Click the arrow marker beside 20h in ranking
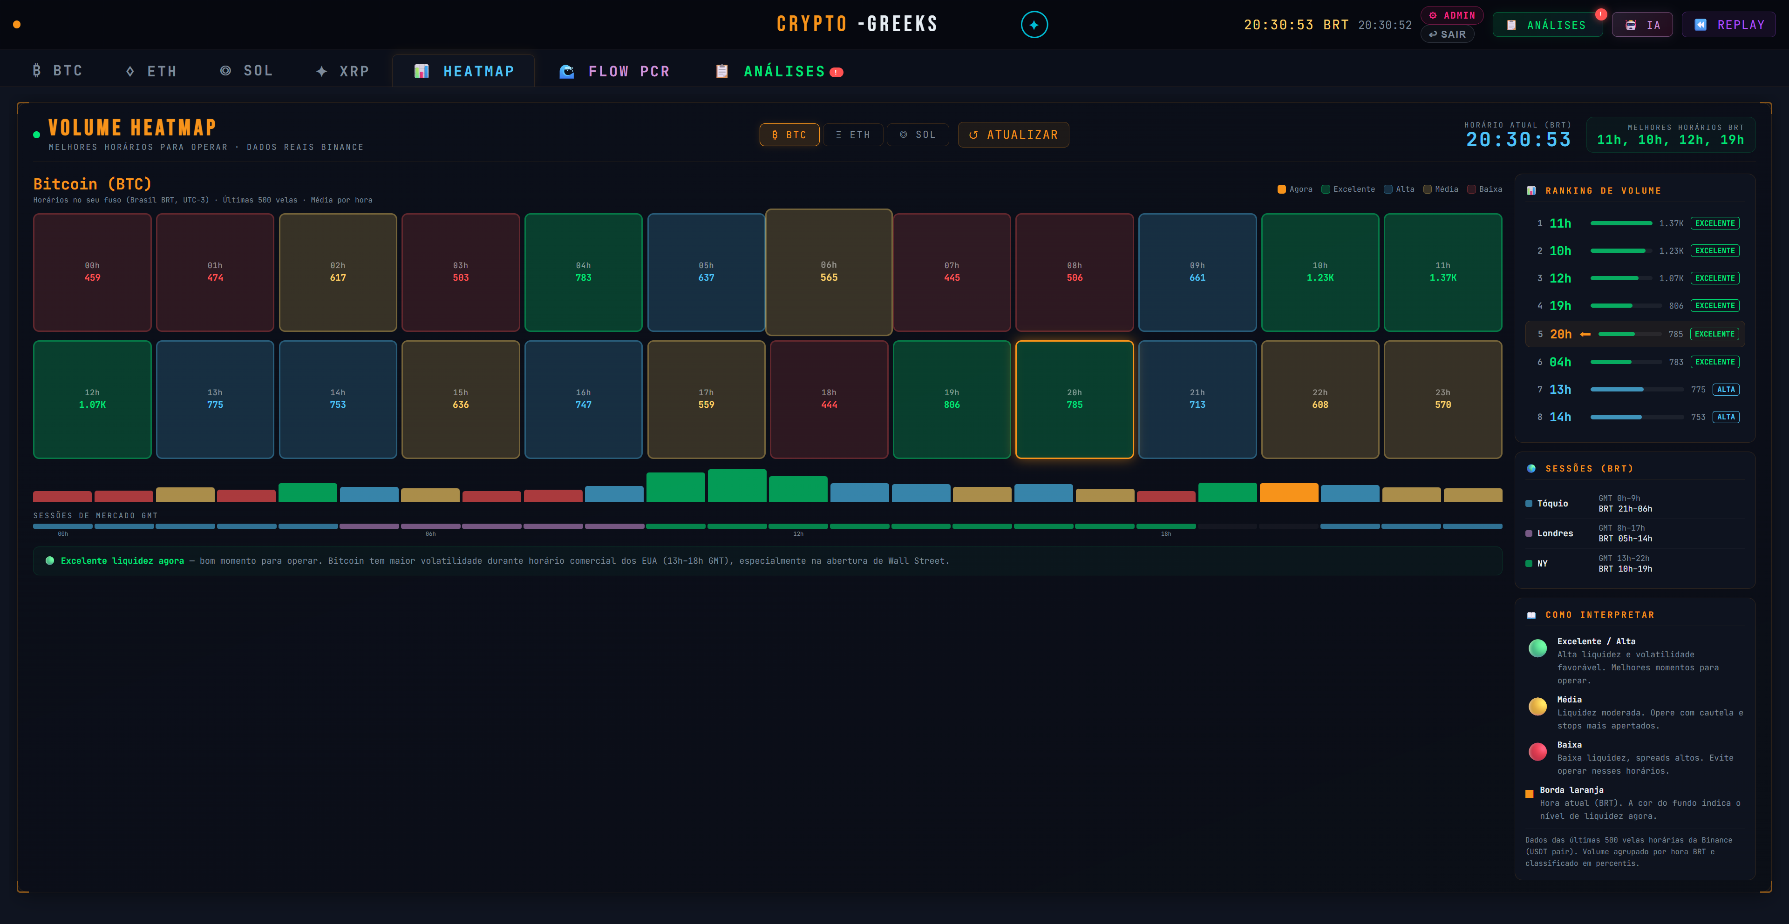Viewport: 1789px width, 924px height. pos(1585,334)
